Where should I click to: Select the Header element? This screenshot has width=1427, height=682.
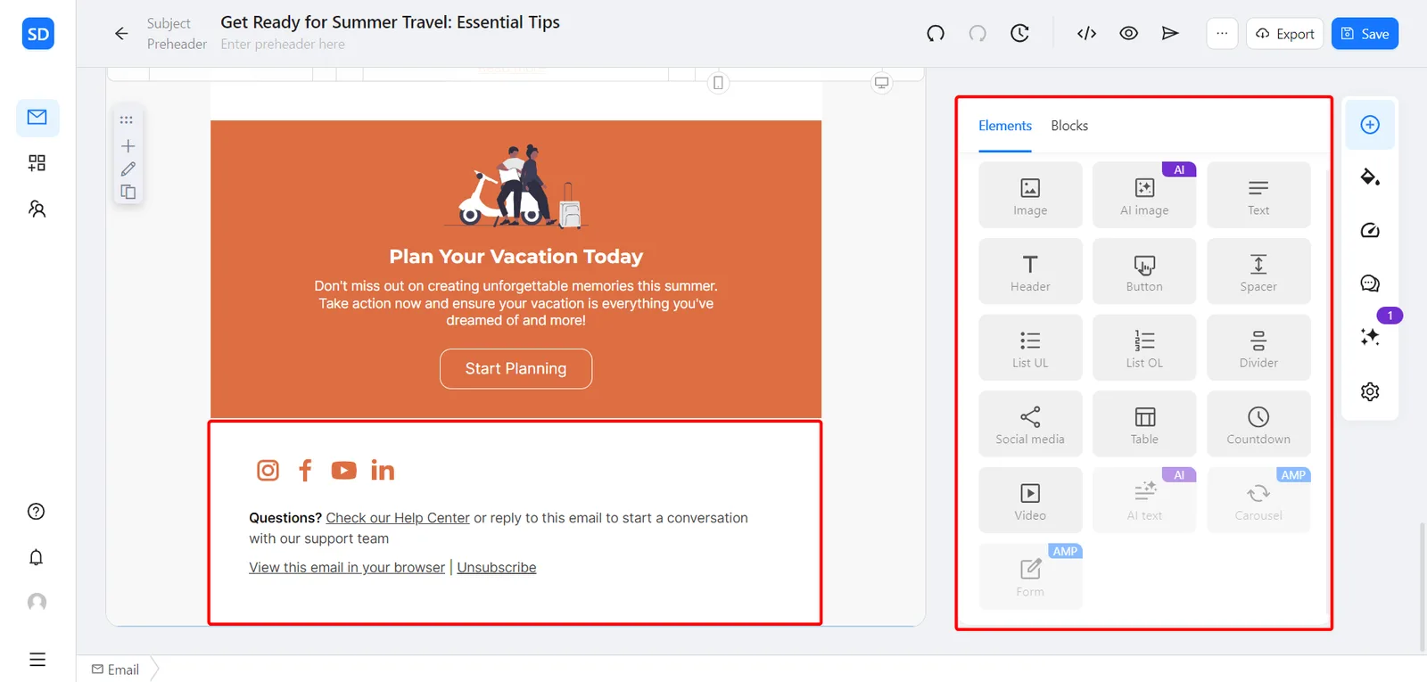click(x=1030, y=271)
